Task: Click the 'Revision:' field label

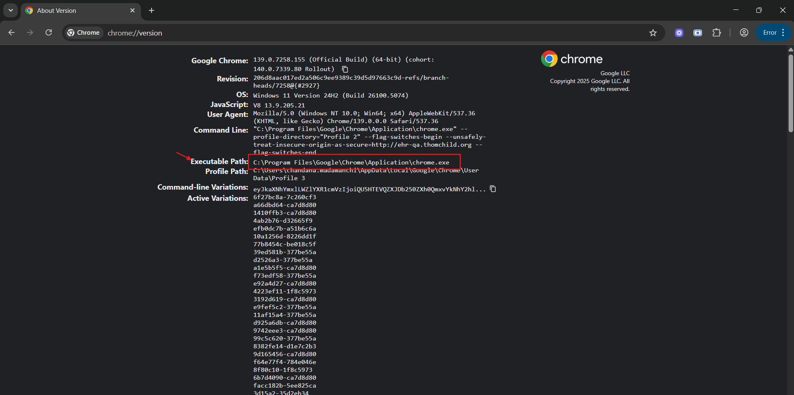Action: (232, 79)
